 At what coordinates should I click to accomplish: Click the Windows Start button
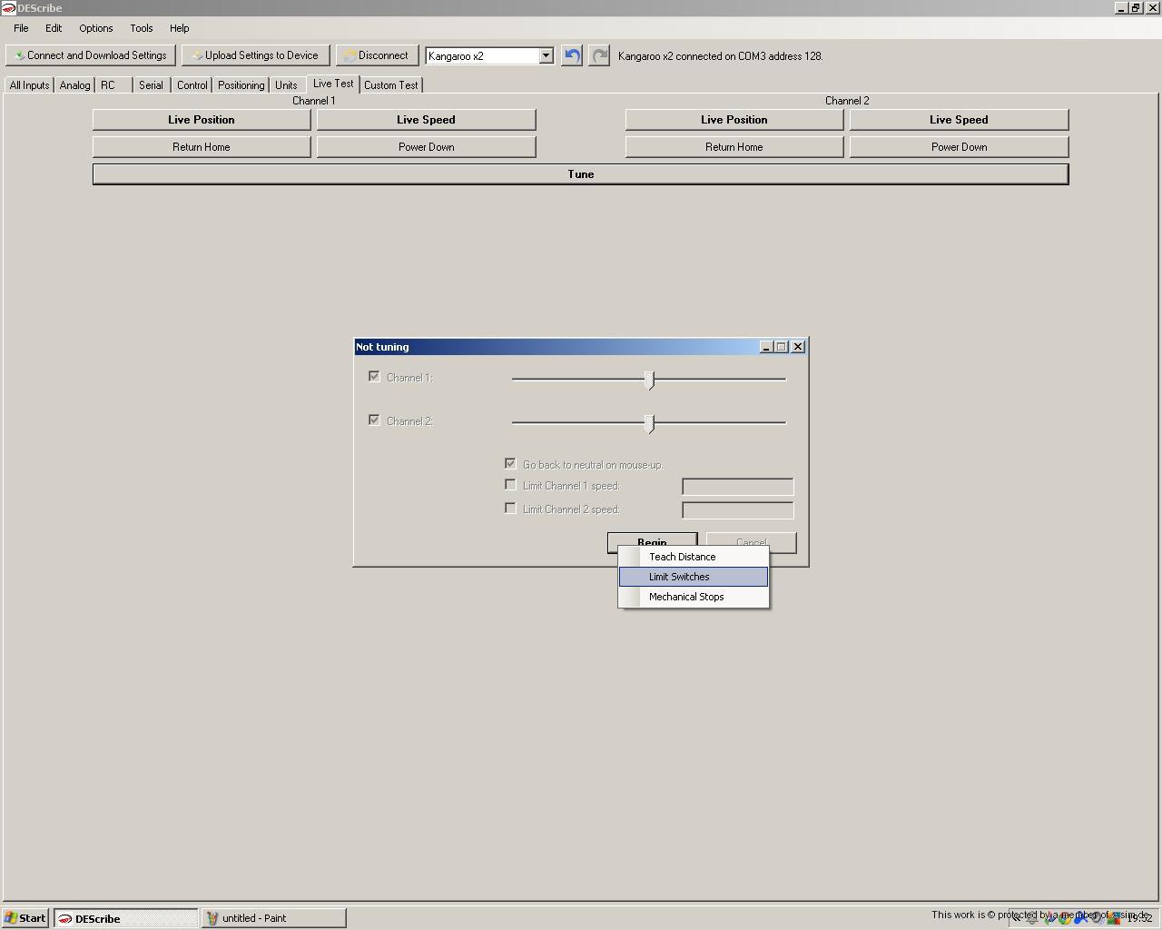25,918
